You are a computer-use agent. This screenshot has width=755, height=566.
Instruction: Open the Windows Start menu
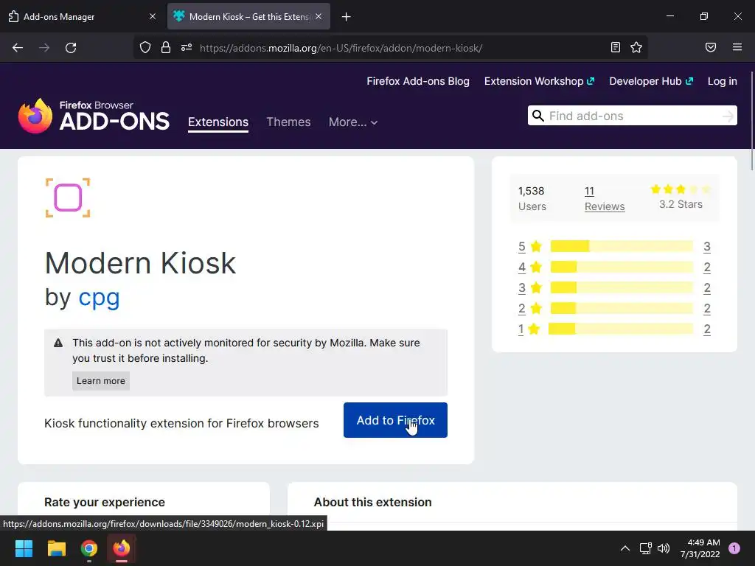pyautogui.click(x=24, y=548)
